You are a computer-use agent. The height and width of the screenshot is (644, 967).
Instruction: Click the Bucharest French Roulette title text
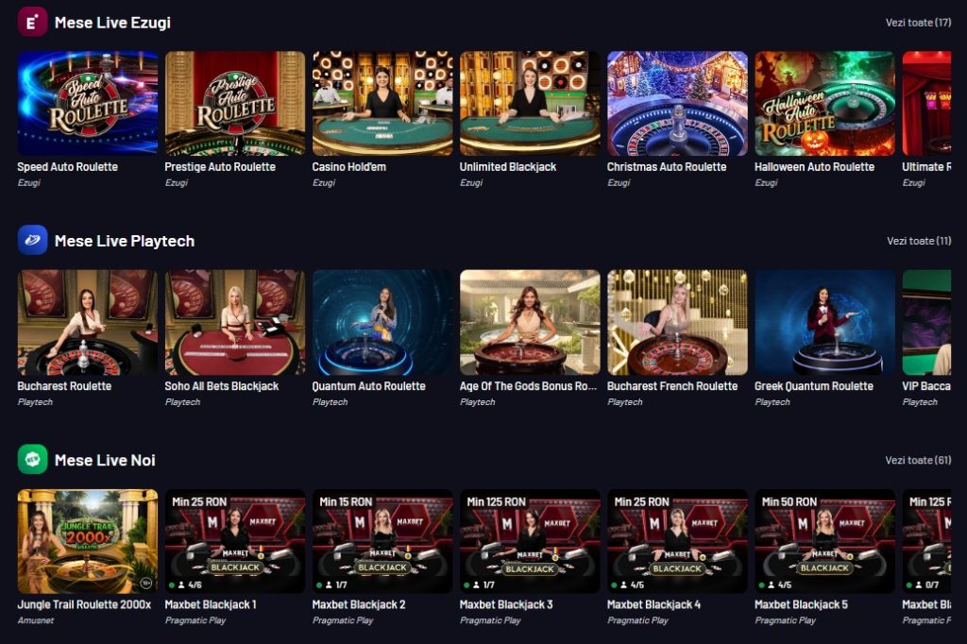click(x=672, y=385)
